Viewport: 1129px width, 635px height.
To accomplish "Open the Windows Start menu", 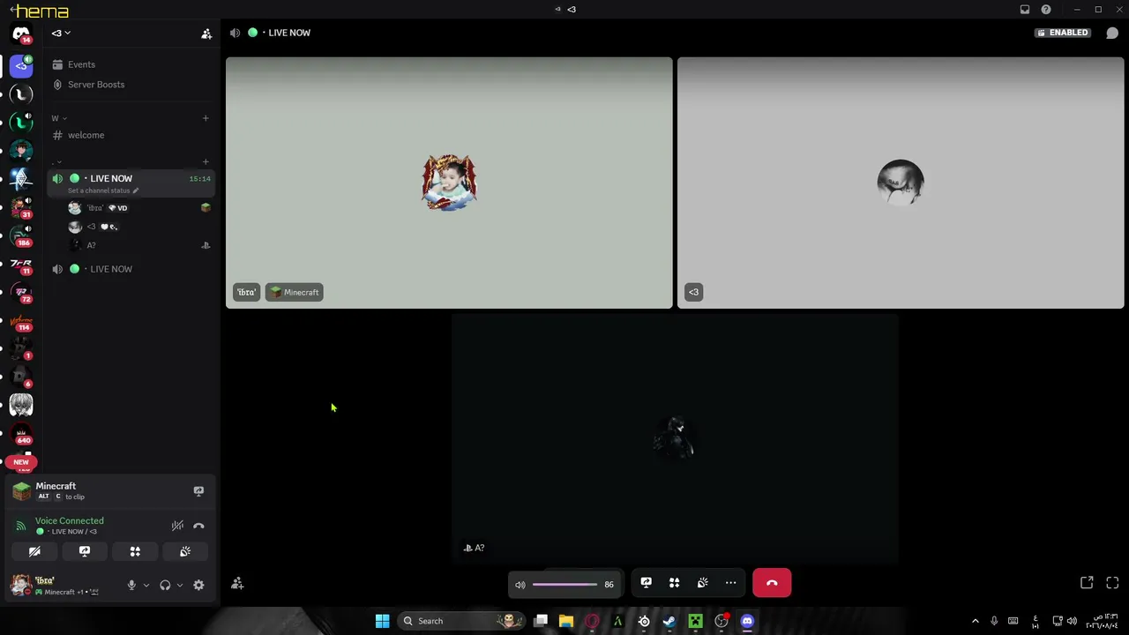I will click(x=382, y=621).
